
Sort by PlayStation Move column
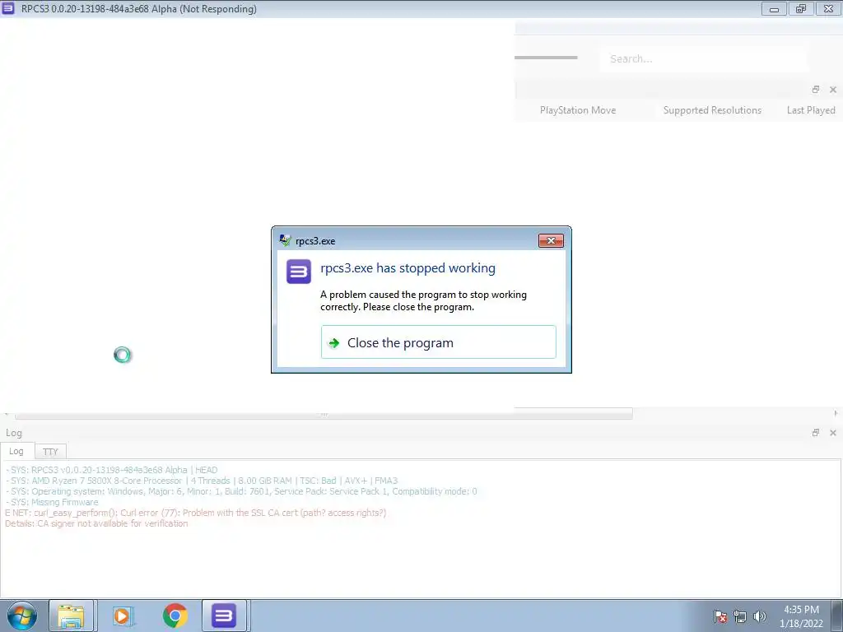coord(578,110)
